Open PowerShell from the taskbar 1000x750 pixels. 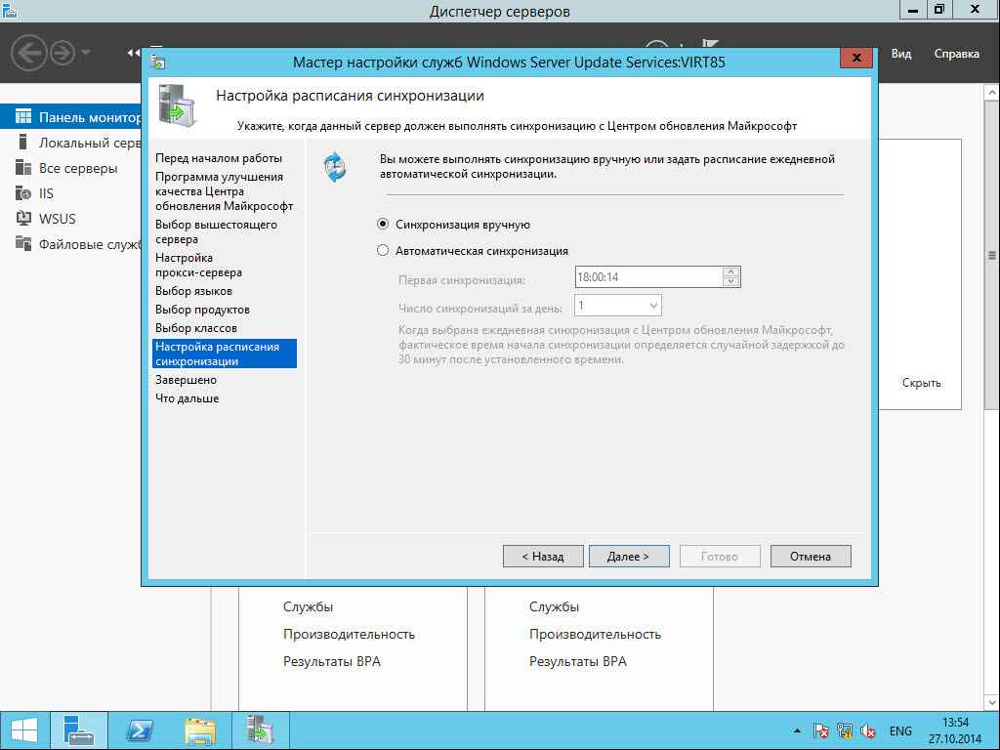140,730
